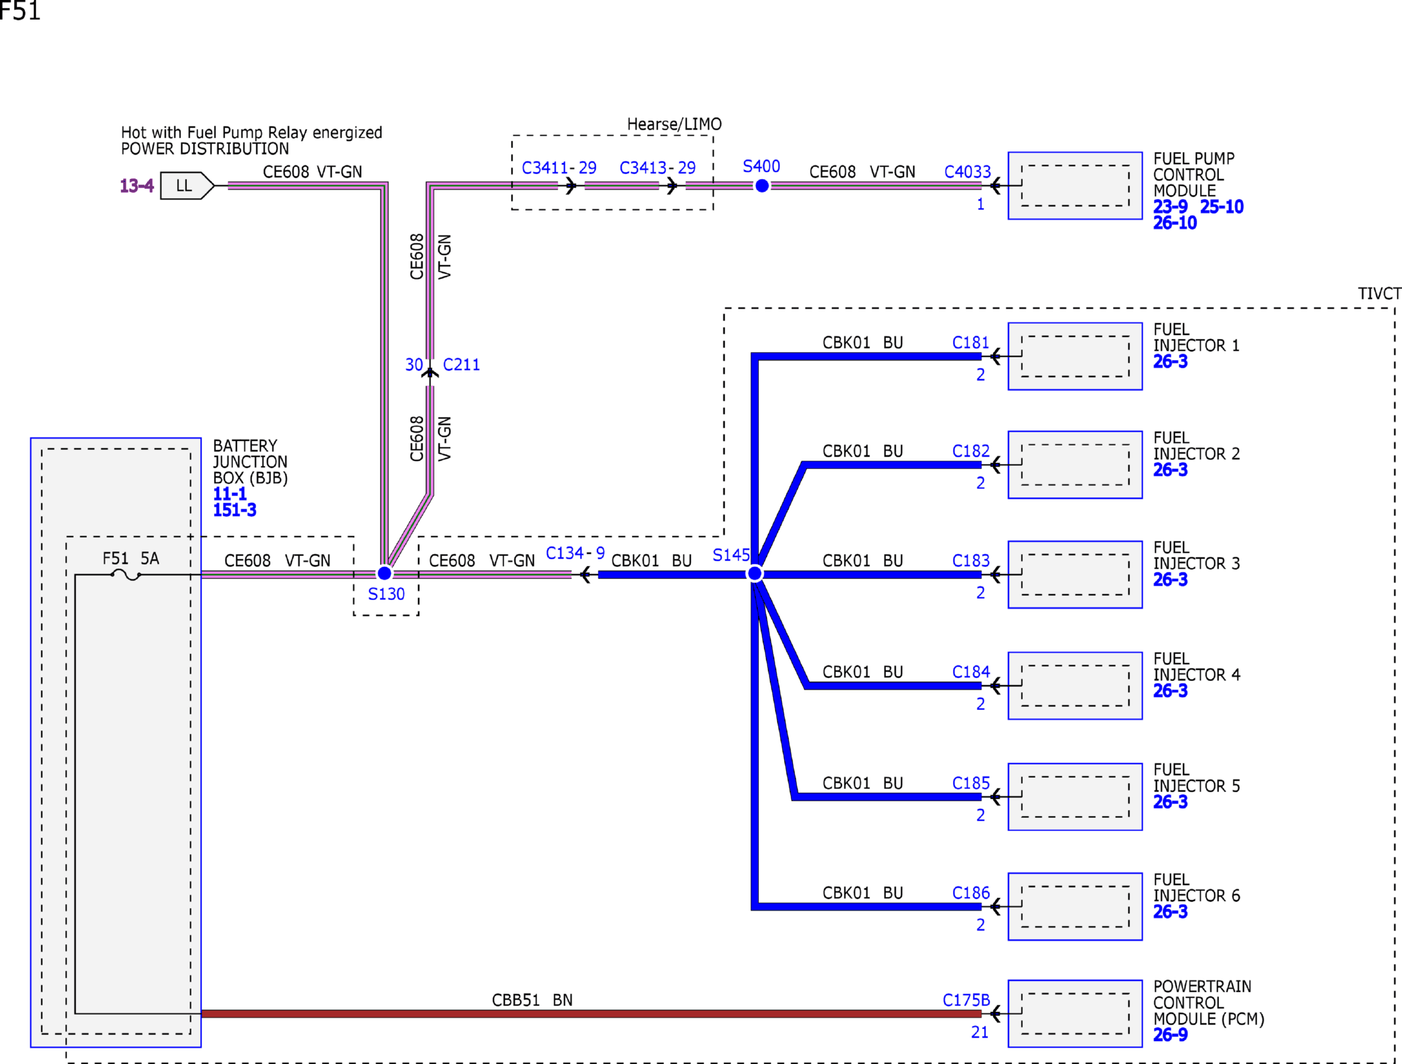The height and width of the screenshot is (1064, 1402).
Task: Open Fuel Injector 1's 26-3 reference
Action: click(1170, 361)
